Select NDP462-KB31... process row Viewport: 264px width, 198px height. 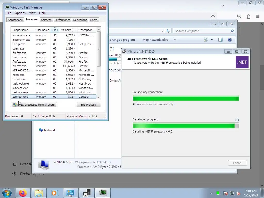point(54,70)
